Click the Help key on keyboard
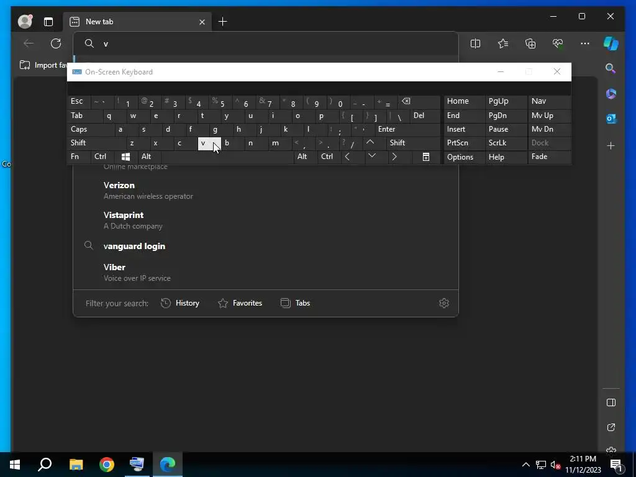Screen dimensions: 636x477 coord(506,157)
